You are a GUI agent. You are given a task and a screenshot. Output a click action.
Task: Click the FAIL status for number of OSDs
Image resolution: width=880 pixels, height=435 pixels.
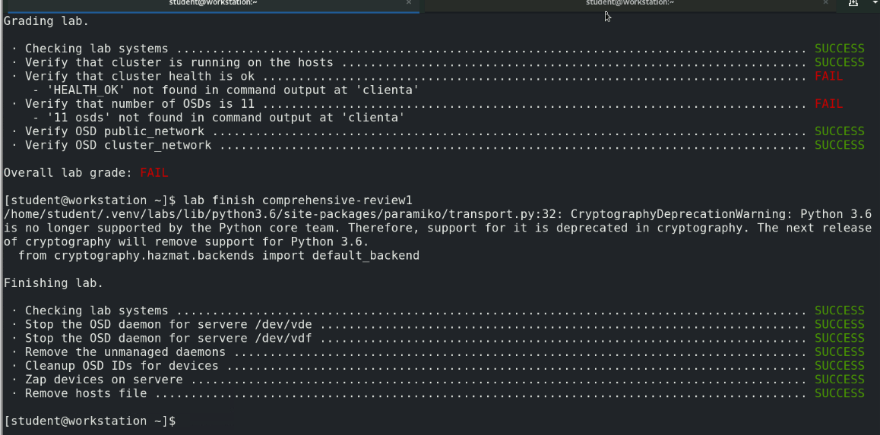click(828, 103)
